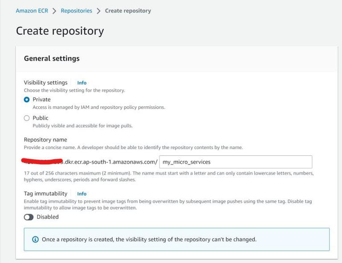Select the Private visibility radio button
The height and width of the screenshot is (263, 342).
(27, 100)
